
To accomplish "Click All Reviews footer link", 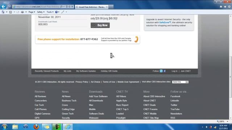I will tap(40, 96).
